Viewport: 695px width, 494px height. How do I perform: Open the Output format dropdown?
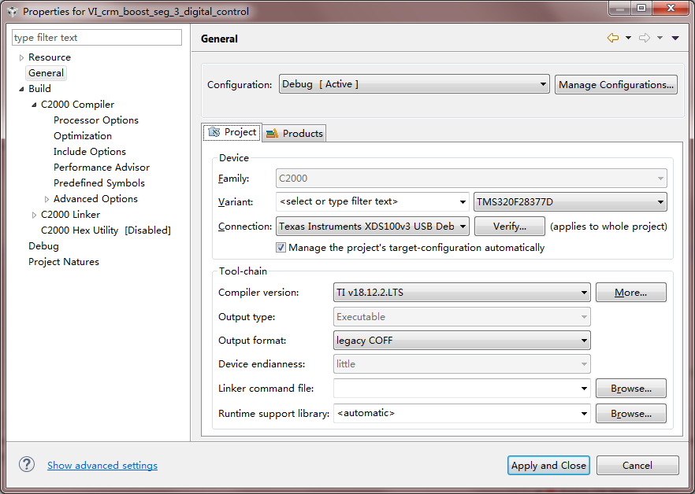pos(463,341)
